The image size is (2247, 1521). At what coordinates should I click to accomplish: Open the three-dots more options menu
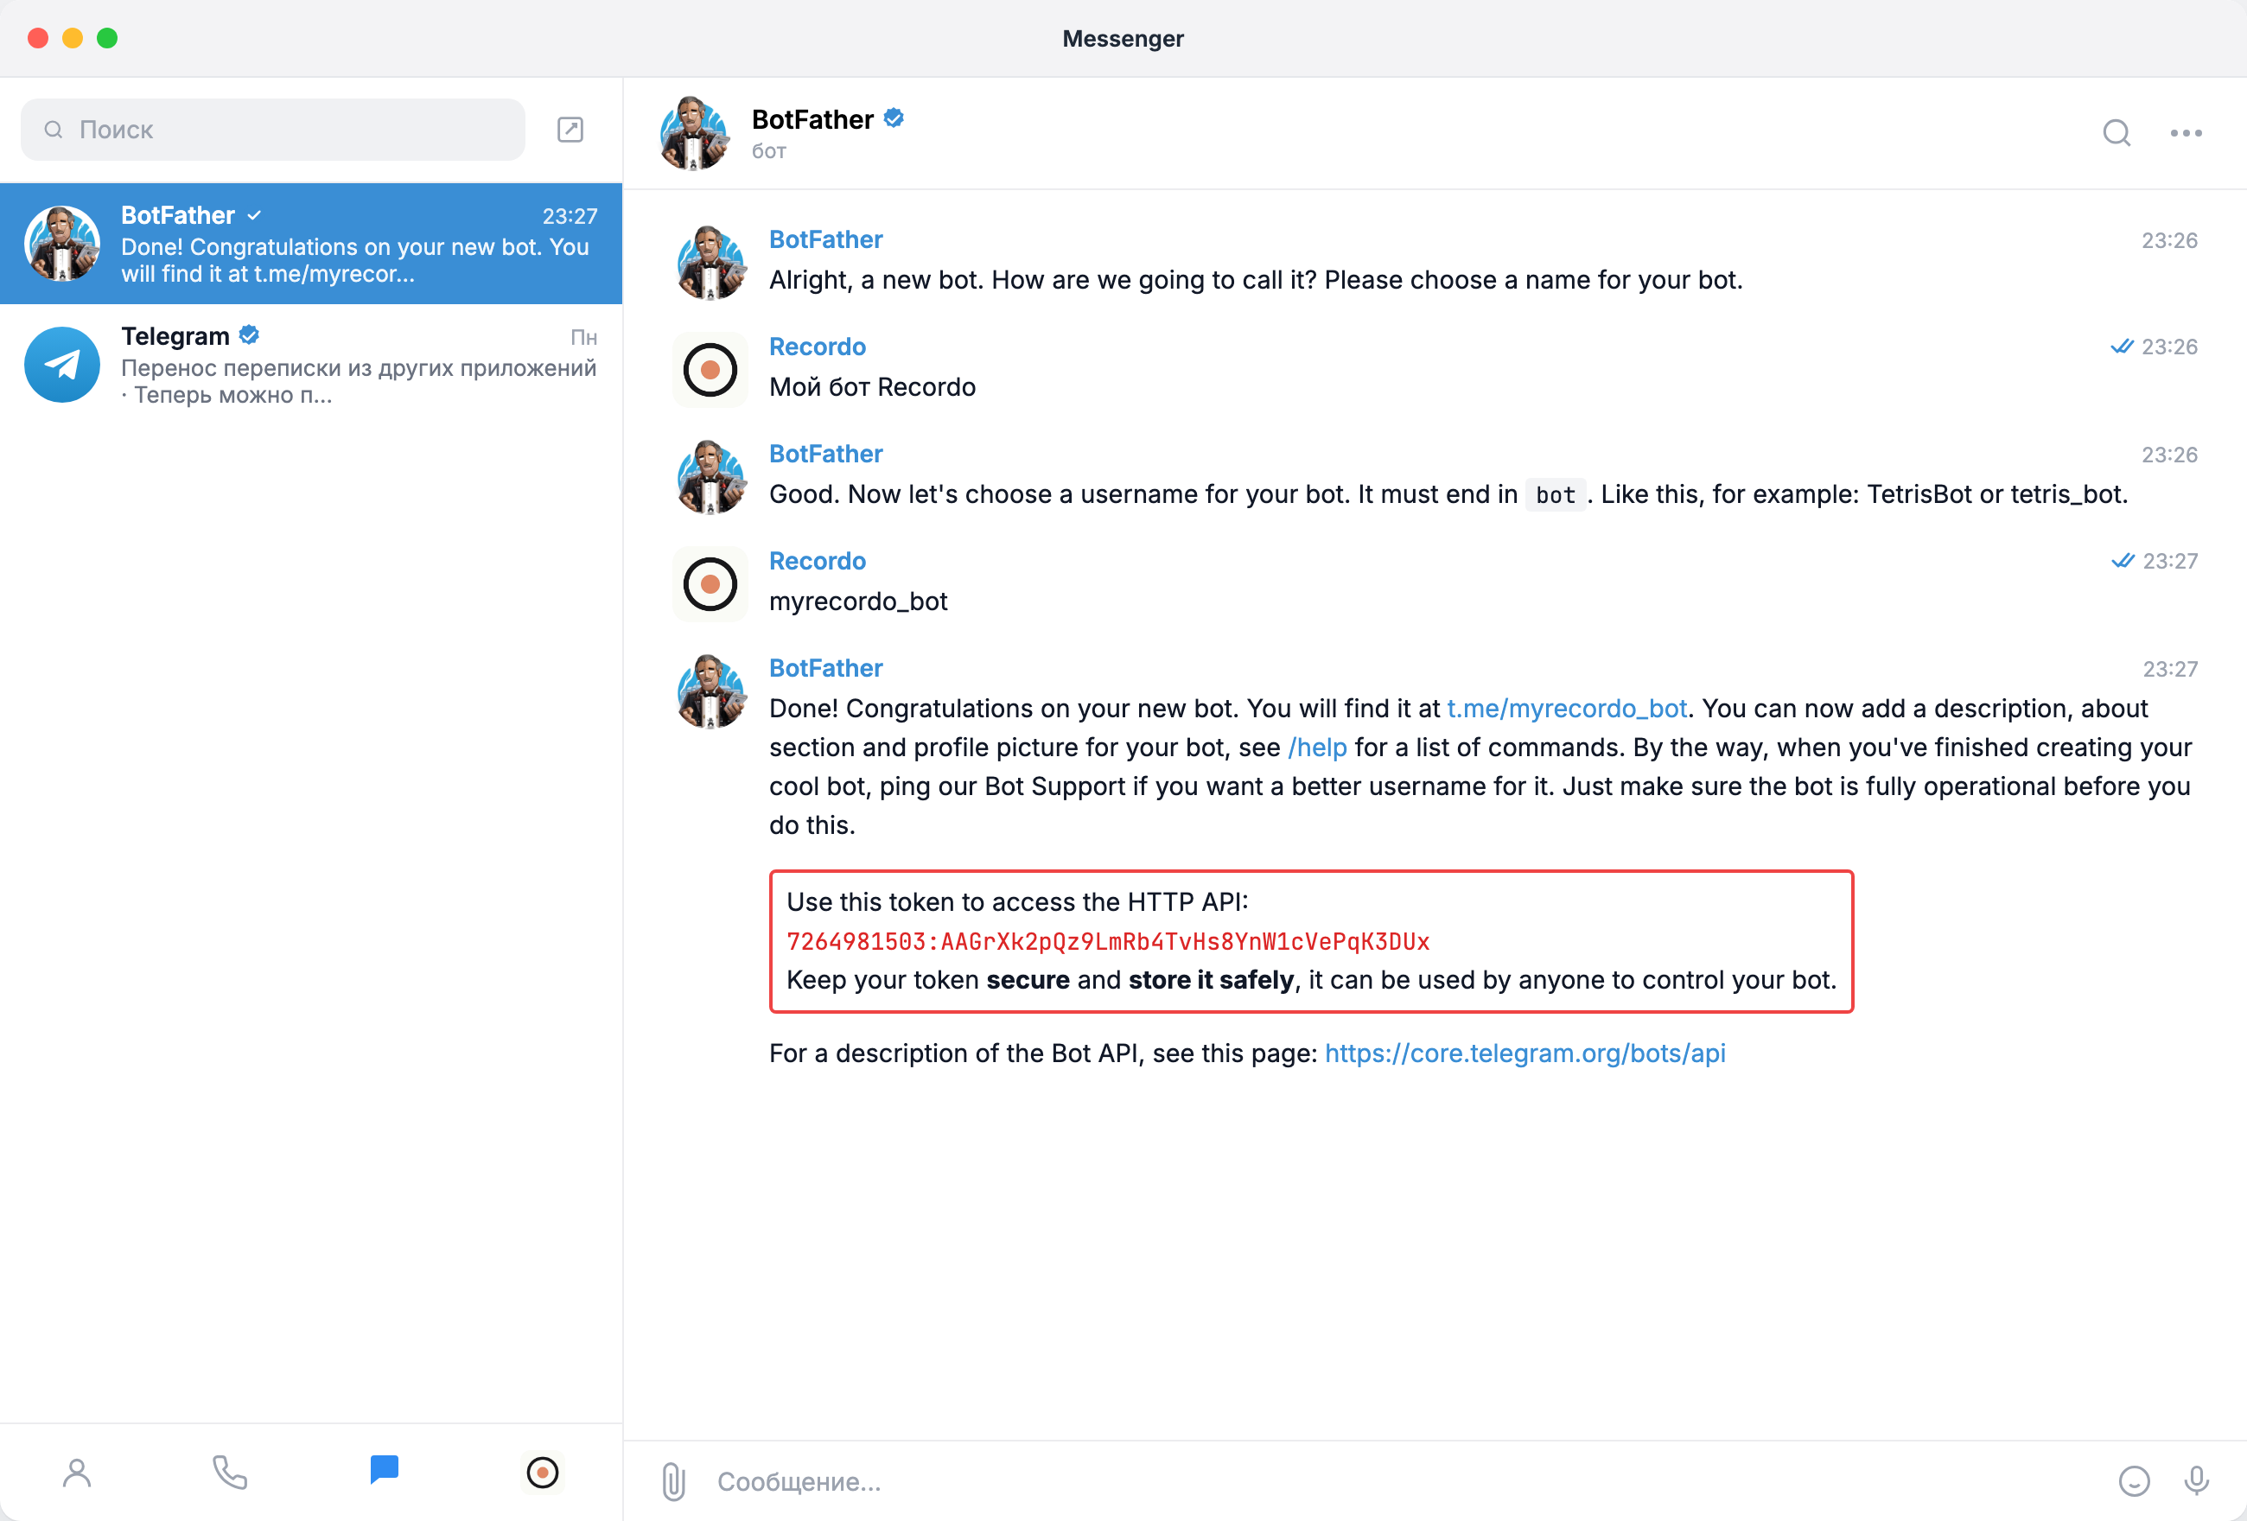2185,133
